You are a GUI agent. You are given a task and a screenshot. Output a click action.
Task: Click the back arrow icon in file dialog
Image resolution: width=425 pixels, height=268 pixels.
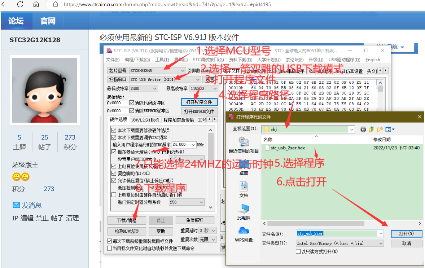click(x=363, y=129)
